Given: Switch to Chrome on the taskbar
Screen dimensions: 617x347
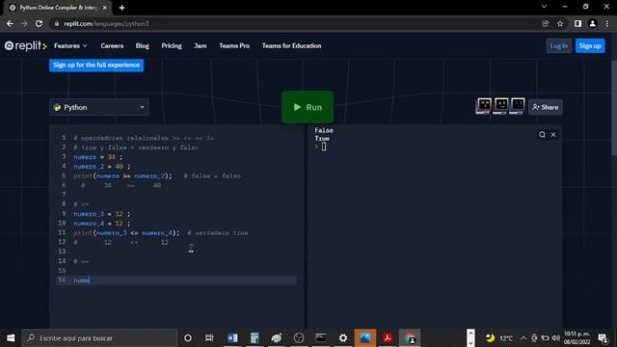Looking at the screenshot, I should [x=410, y=338].
